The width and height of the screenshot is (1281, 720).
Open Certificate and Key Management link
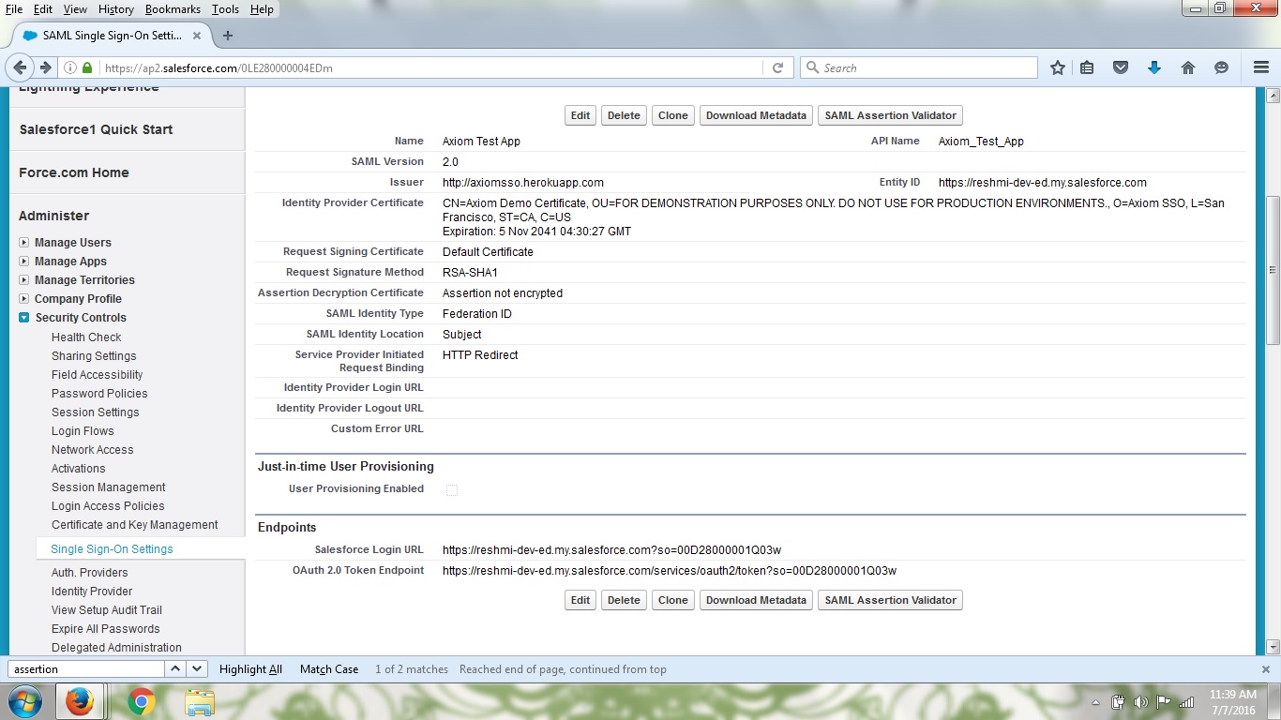pos(134,525)
